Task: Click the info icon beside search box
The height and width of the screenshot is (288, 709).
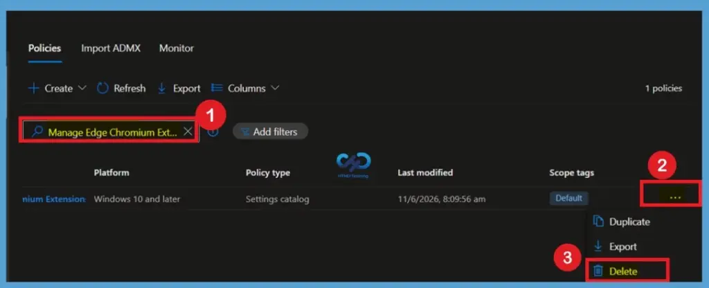Action: 213,132
